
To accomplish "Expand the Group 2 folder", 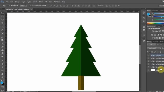I will pyautogui.click(x=151, y=55).
